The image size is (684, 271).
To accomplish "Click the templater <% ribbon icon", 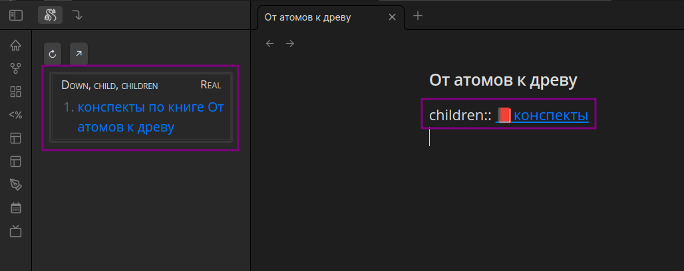I will click(16, 115).
